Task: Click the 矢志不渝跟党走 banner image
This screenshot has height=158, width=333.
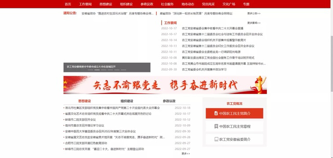Action: coord(165,85)
